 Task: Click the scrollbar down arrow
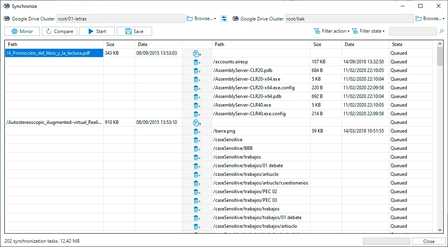440,230
